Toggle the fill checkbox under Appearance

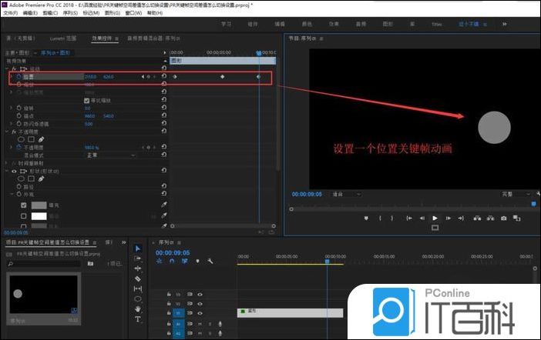(24, 205)
